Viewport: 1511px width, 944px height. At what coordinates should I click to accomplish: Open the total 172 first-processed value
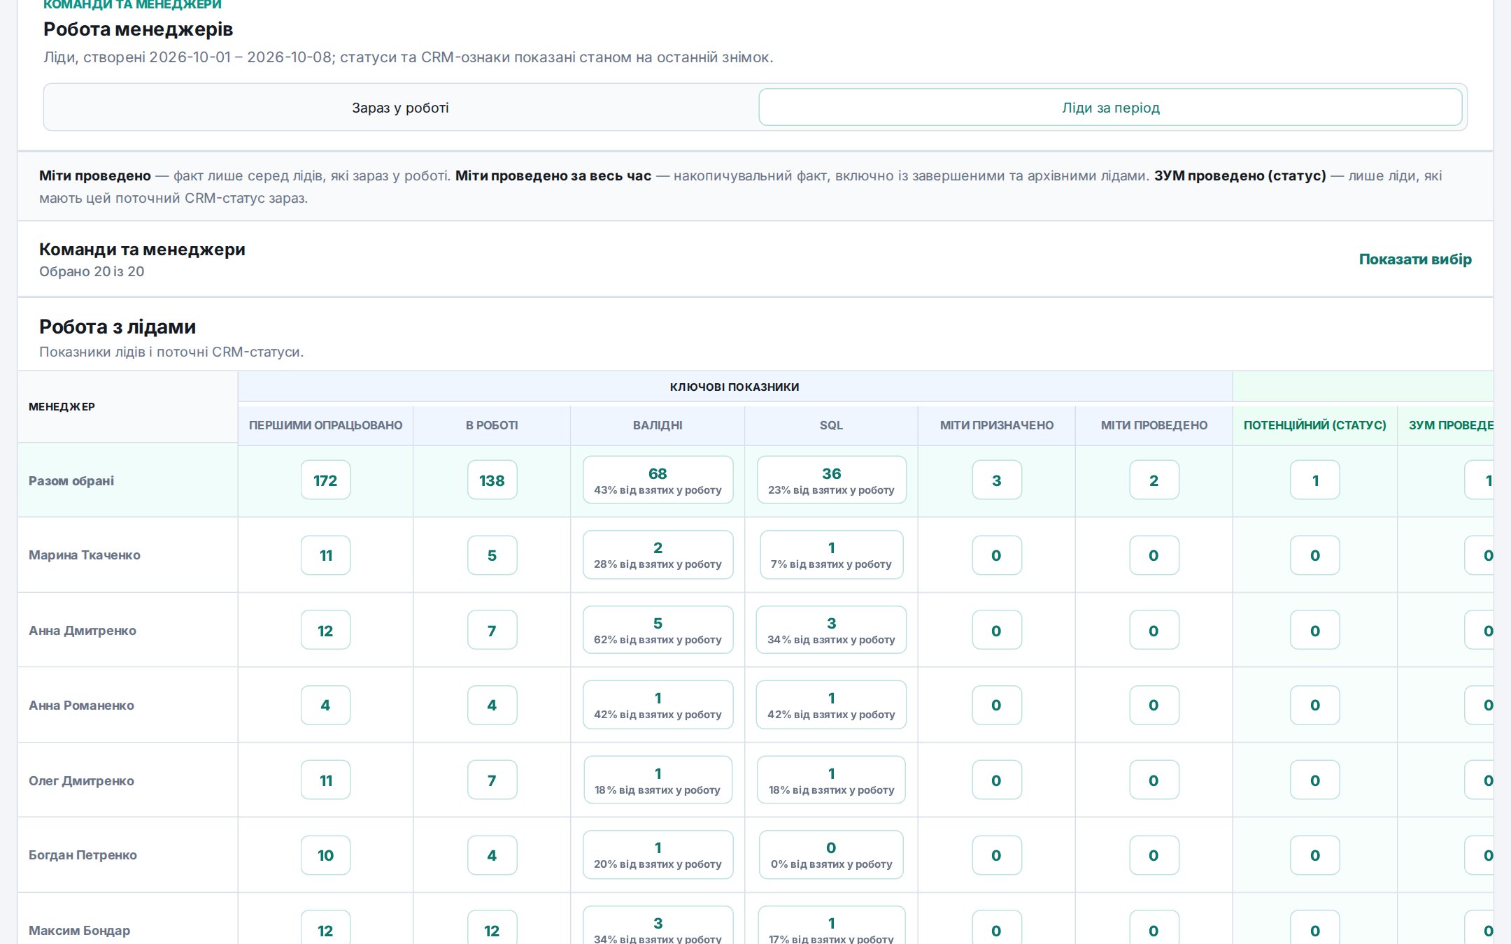(325, 480)
